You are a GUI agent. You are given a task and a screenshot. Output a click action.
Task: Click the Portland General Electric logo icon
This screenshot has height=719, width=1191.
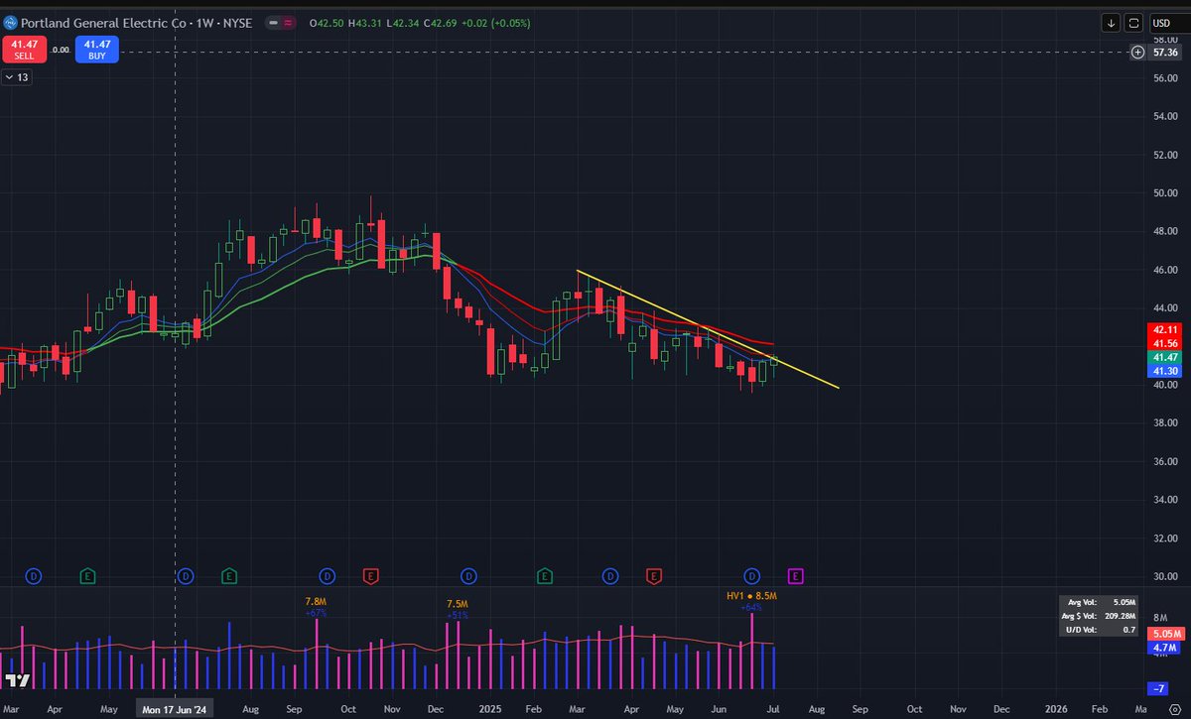click(x=12, y=23)
